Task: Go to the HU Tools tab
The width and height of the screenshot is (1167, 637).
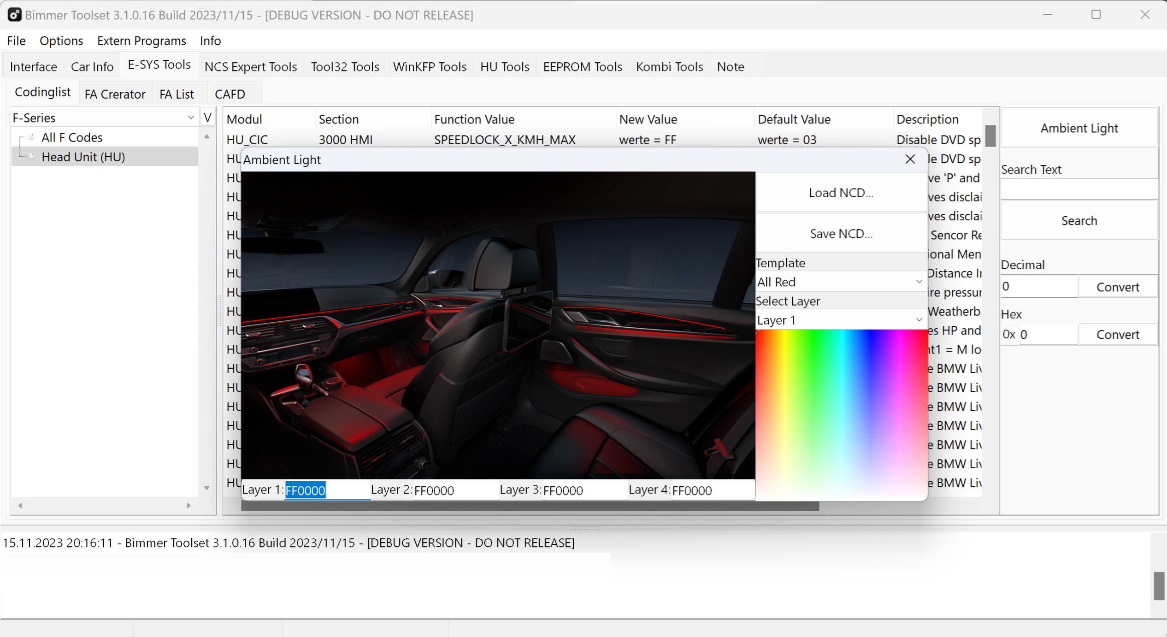Action: [505, 66]
